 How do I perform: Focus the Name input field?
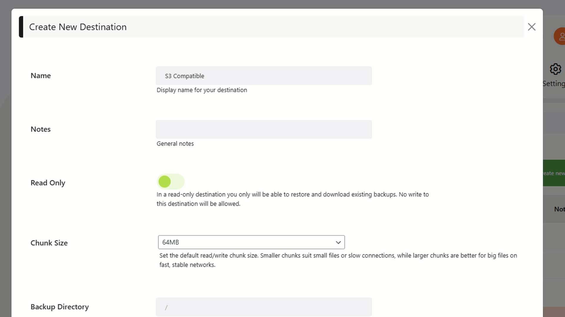point(264,76)
